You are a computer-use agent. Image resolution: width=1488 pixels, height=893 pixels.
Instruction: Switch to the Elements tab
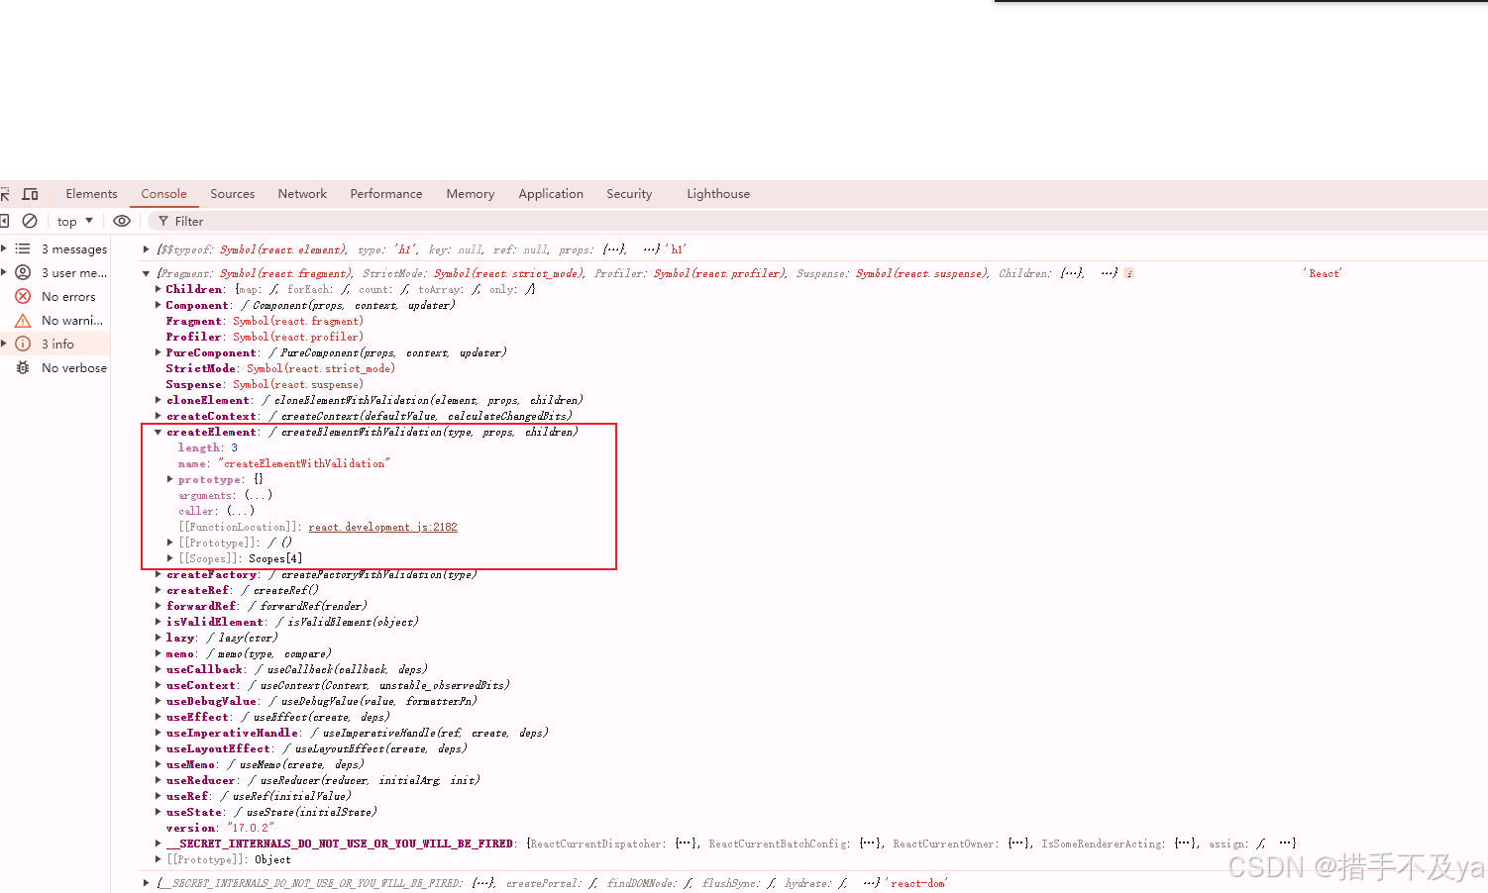click(x=91, y=194)
